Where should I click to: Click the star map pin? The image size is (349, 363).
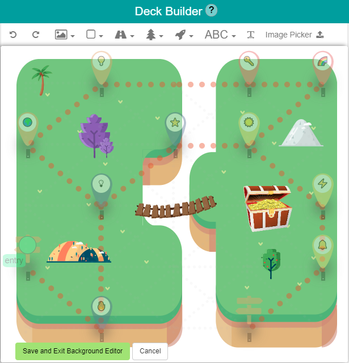click(x=175, y=129)
